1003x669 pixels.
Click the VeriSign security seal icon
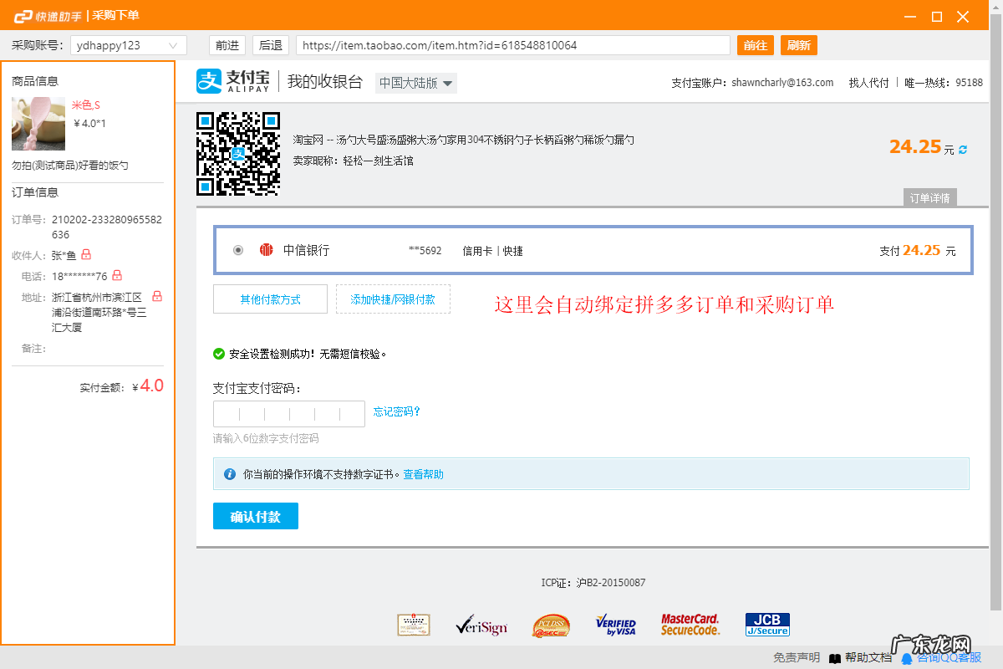tap(482, 625)
